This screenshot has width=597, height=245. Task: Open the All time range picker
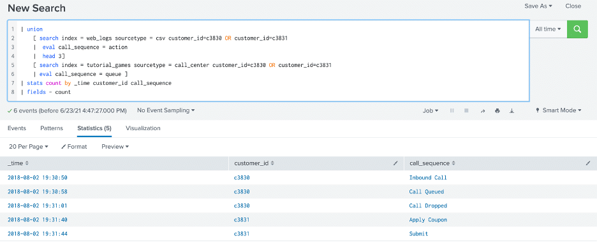pyautogui.click(x=548, y=29)
